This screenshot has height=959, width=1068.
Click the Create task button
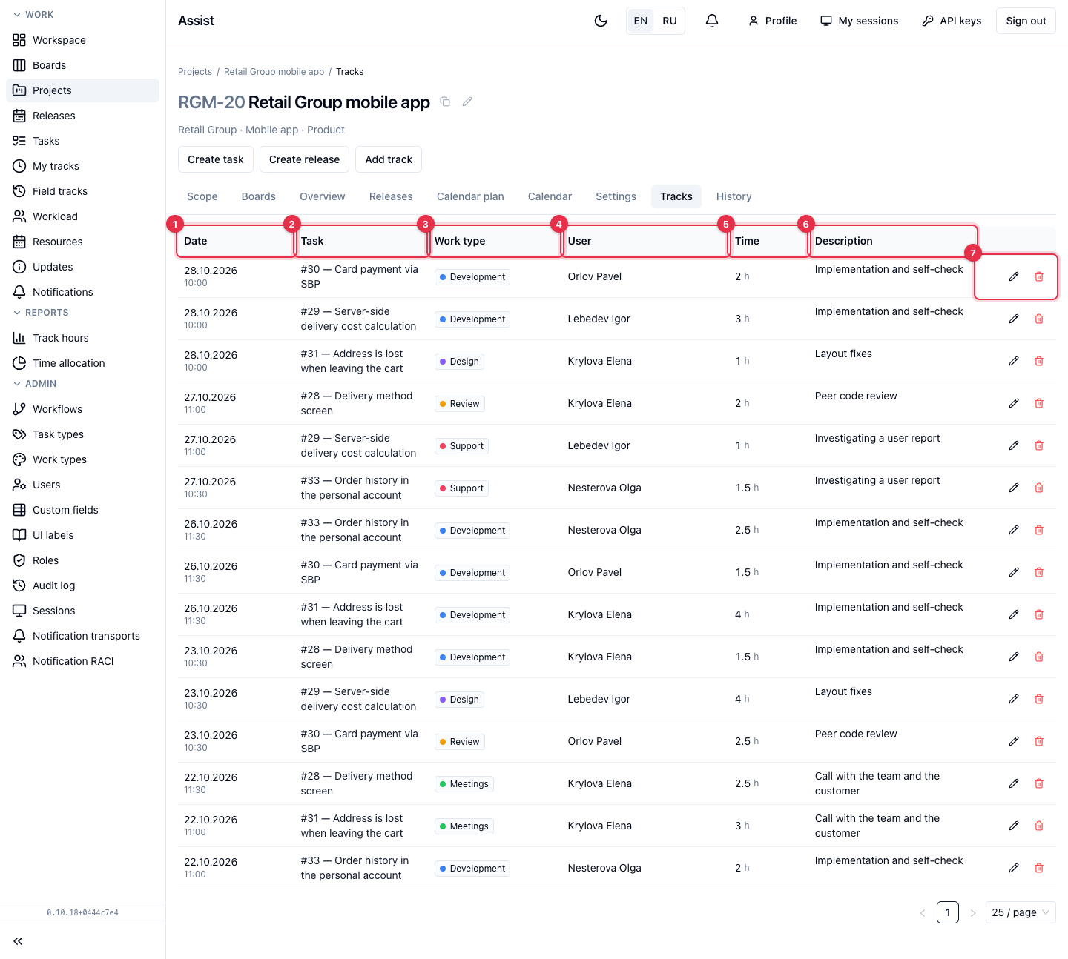point(216,159)
